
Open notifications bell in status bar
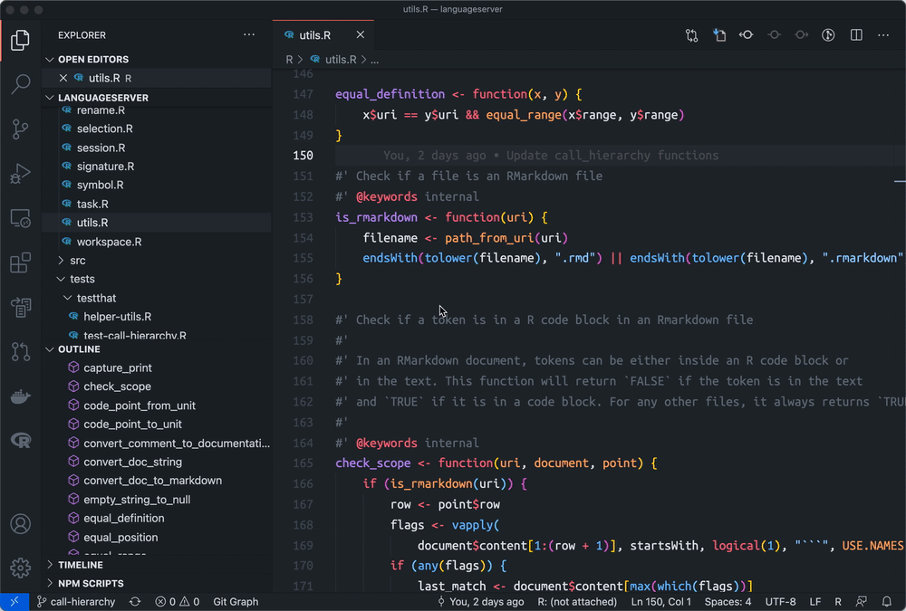(x=886, y=602)
